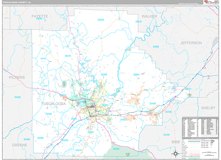Click ZIP code 35456 label

click(x=116, y=149)
